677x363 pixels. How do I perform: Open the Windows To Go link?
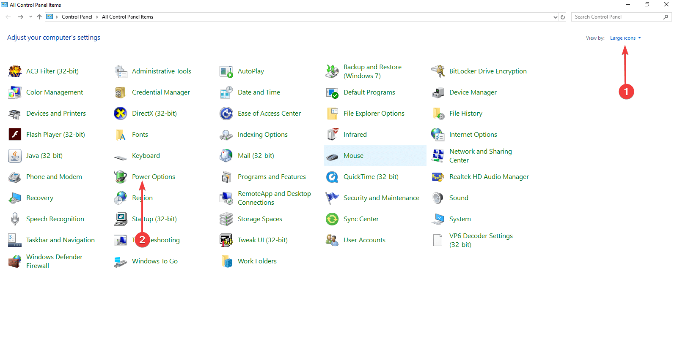pos(155,261)
